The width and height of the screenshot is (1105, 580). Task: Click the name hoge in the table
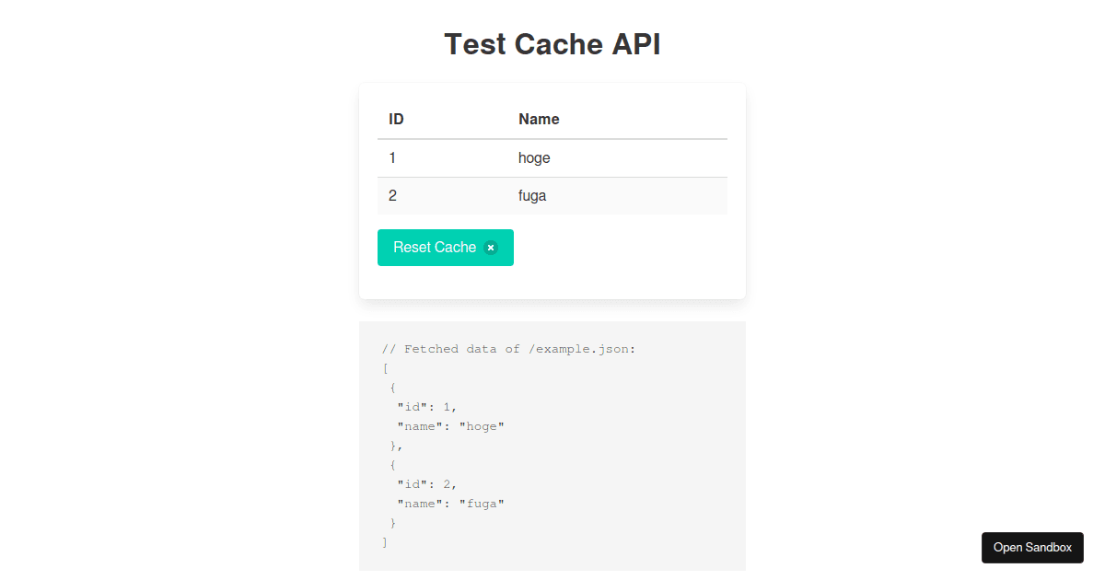point(534,157)
